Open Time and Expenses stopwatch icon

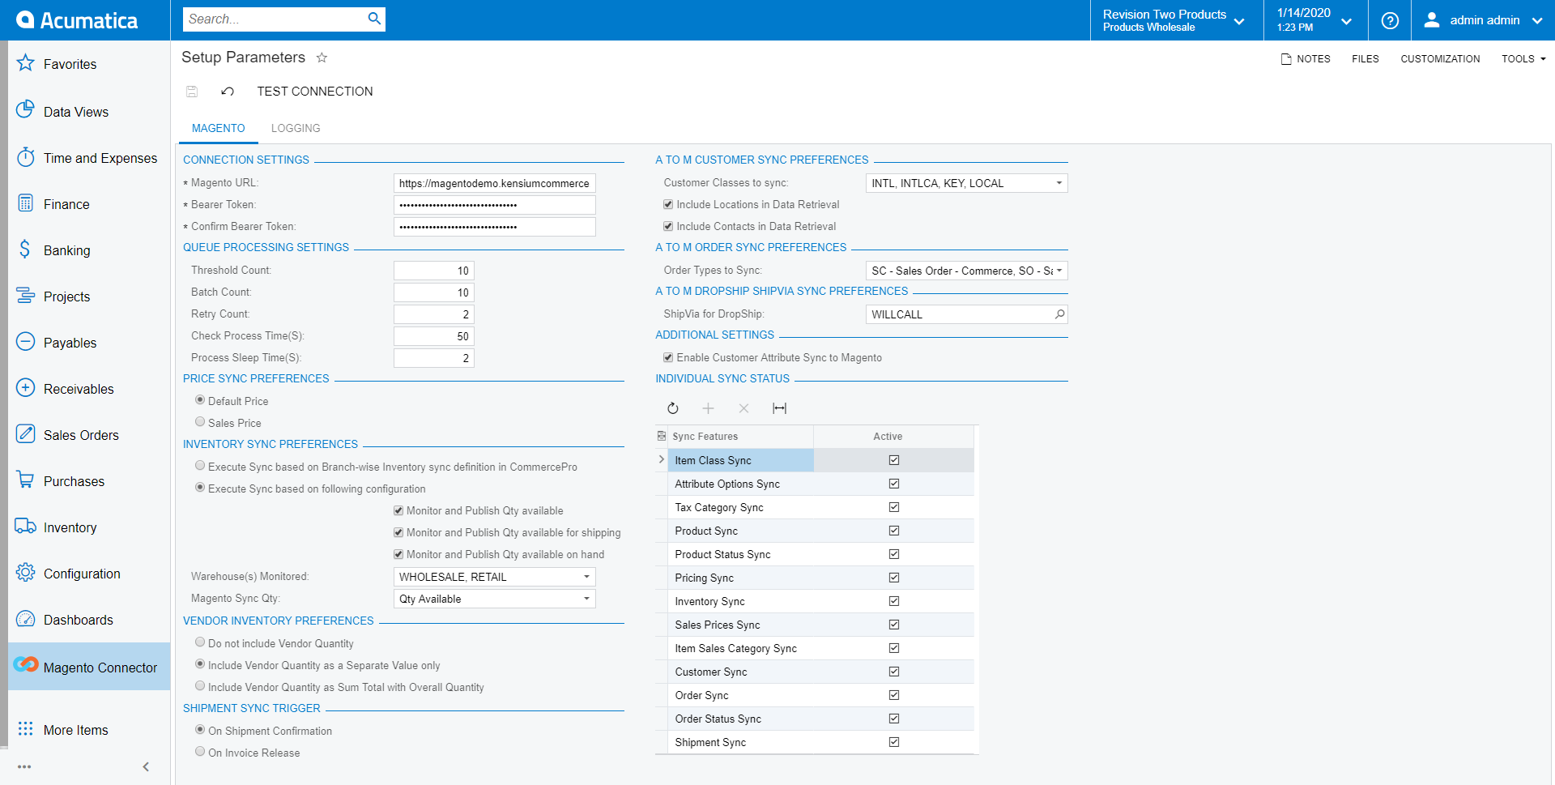tap(25, 156)
